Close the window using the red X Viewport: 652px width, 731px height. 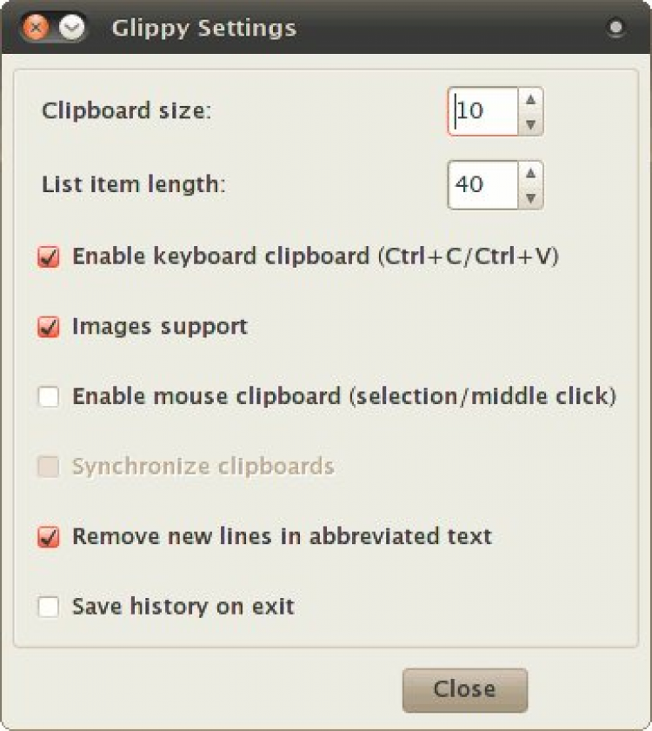click(37, 27)
